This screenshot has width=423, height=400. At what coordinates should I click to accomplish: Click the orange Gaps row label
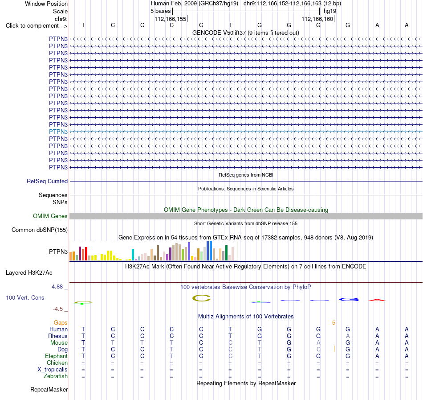pyautogui.click(x=61, y=322)
